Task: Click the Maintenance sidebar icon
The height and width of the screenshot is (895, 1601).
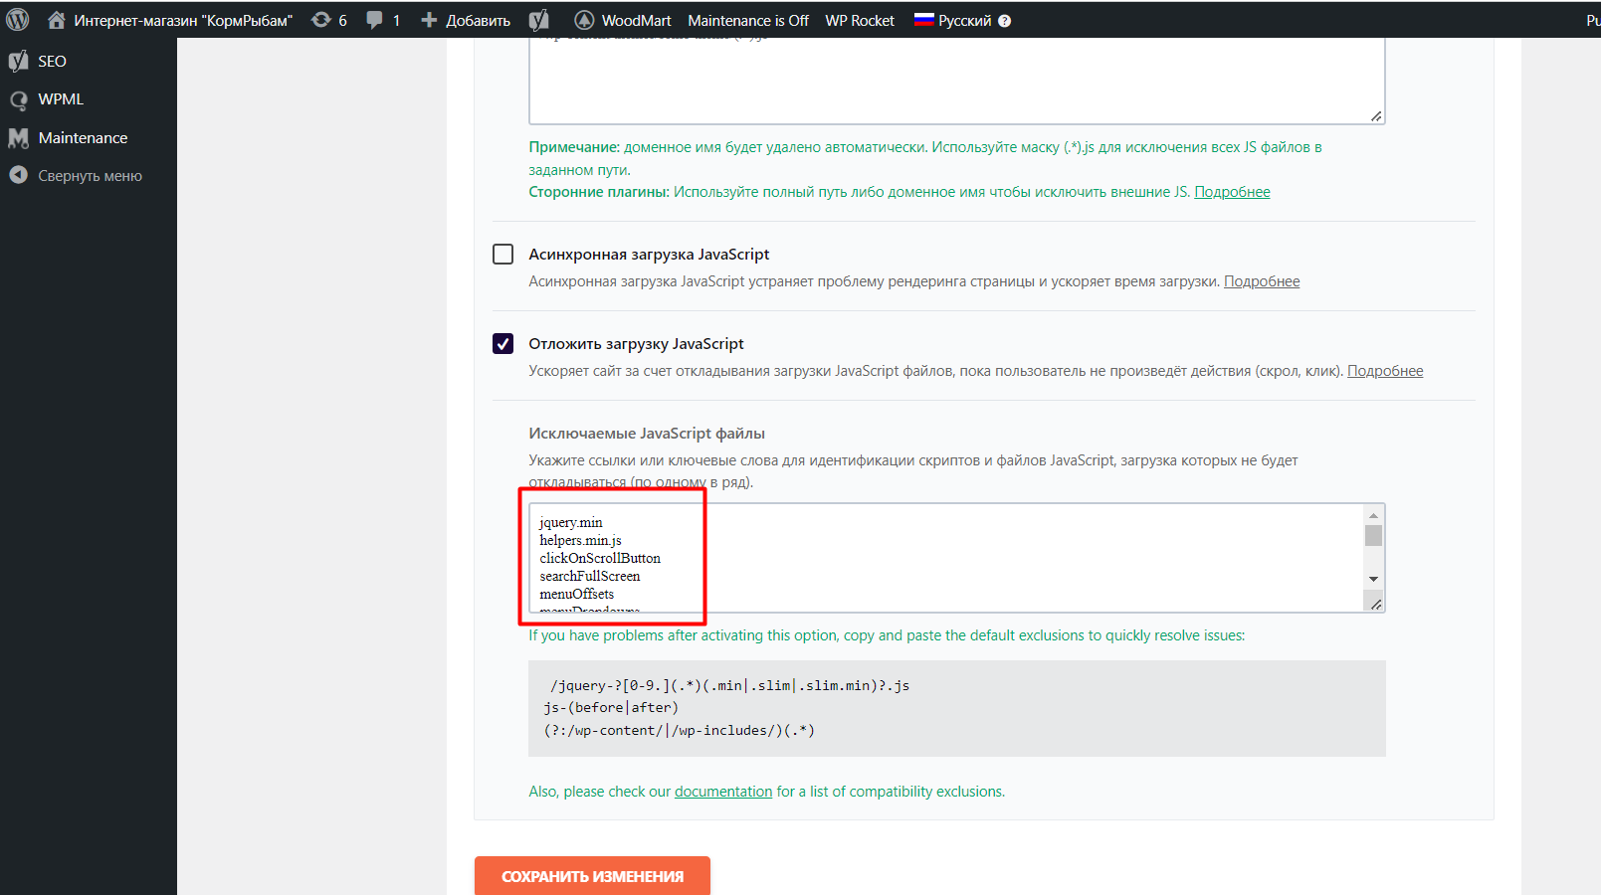Action: (18, 138)
